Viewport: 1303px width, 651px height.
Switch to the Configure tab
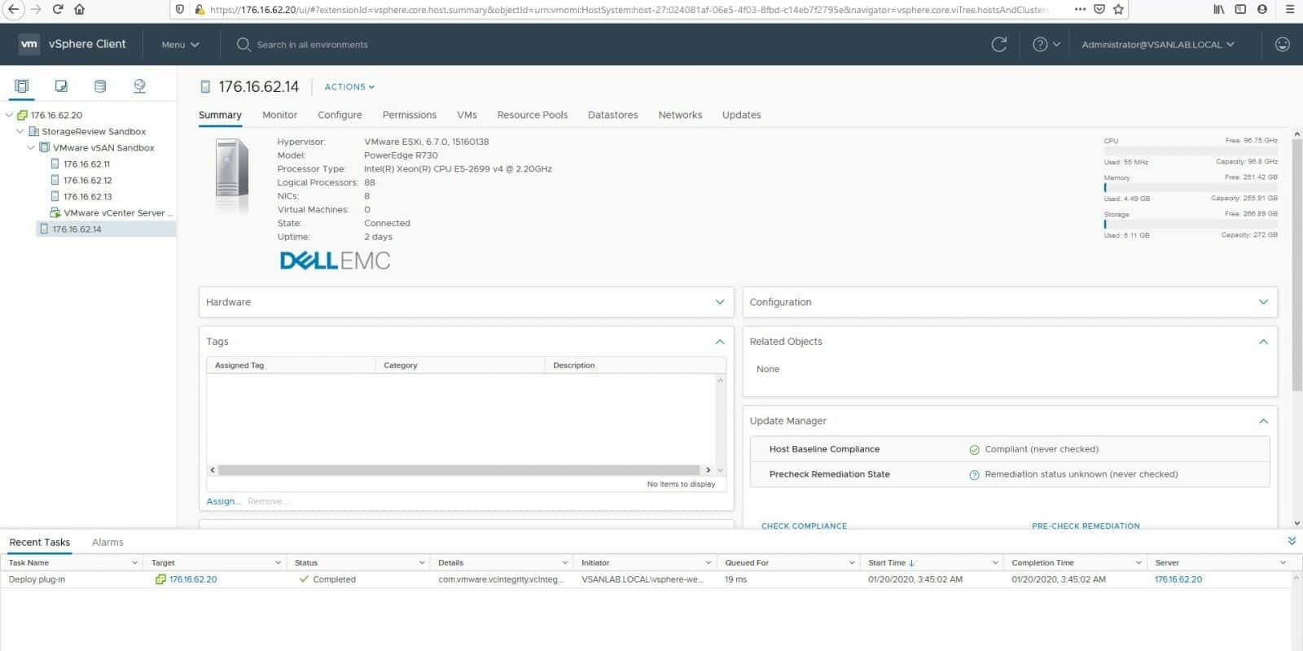(x=340, y=116)
